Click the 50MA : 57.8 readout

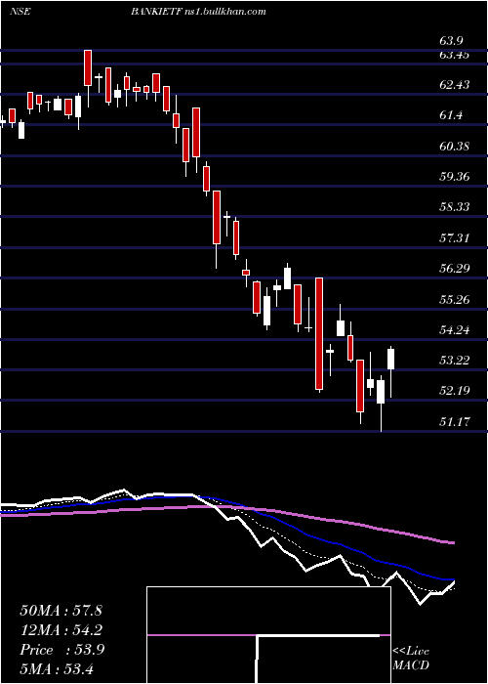pos(61,611)
